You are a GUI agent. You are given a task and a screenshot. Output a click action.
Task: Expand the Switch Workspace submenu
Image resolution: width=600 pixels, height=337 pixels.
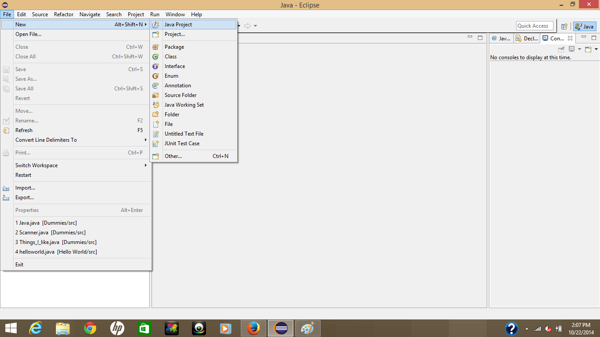click(x=146, y=165)
